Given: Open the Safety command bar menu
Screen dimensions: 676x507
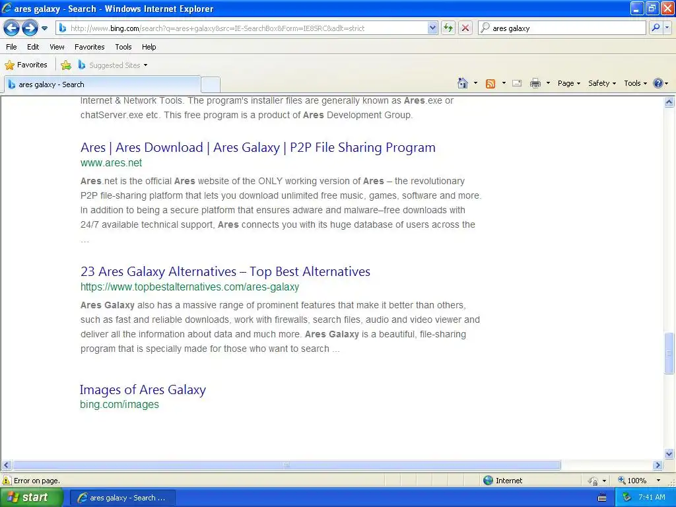Looking at the screenshot, I should click(602, 83).
